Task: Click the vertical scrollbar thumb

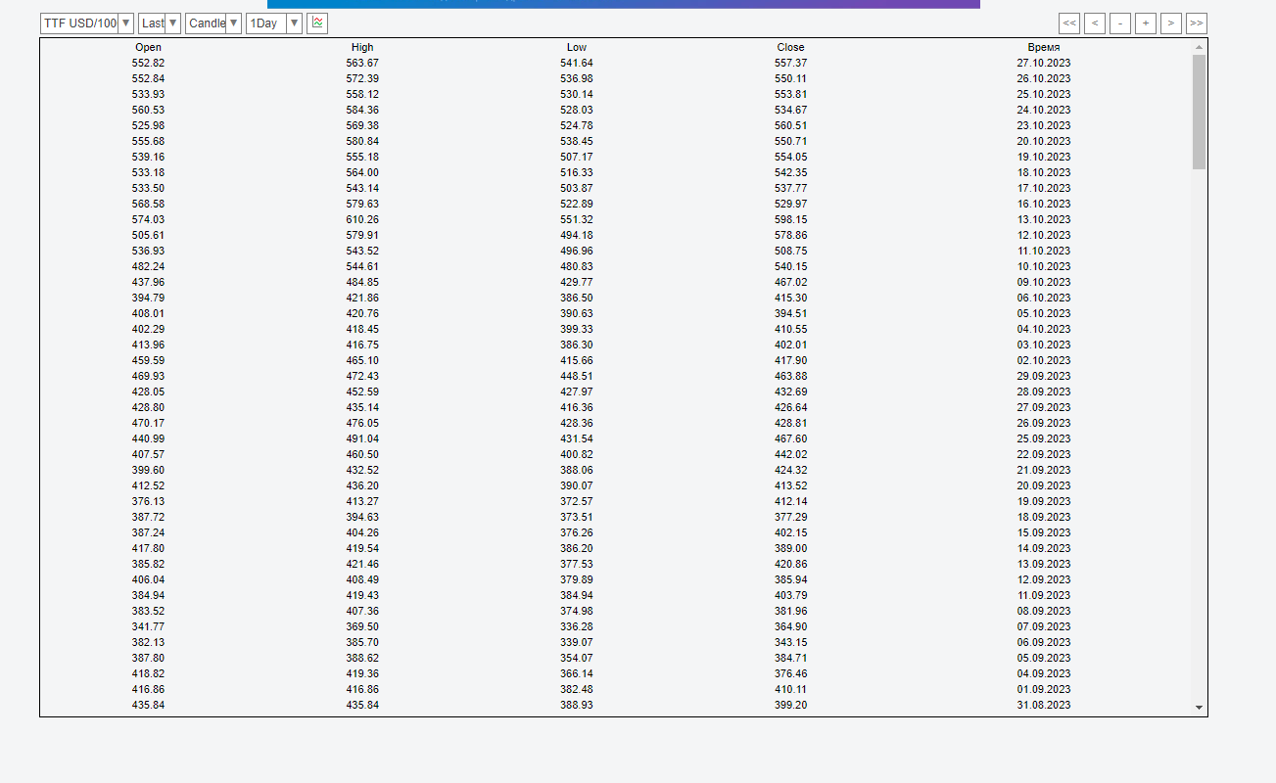Action: [1199, 112]
